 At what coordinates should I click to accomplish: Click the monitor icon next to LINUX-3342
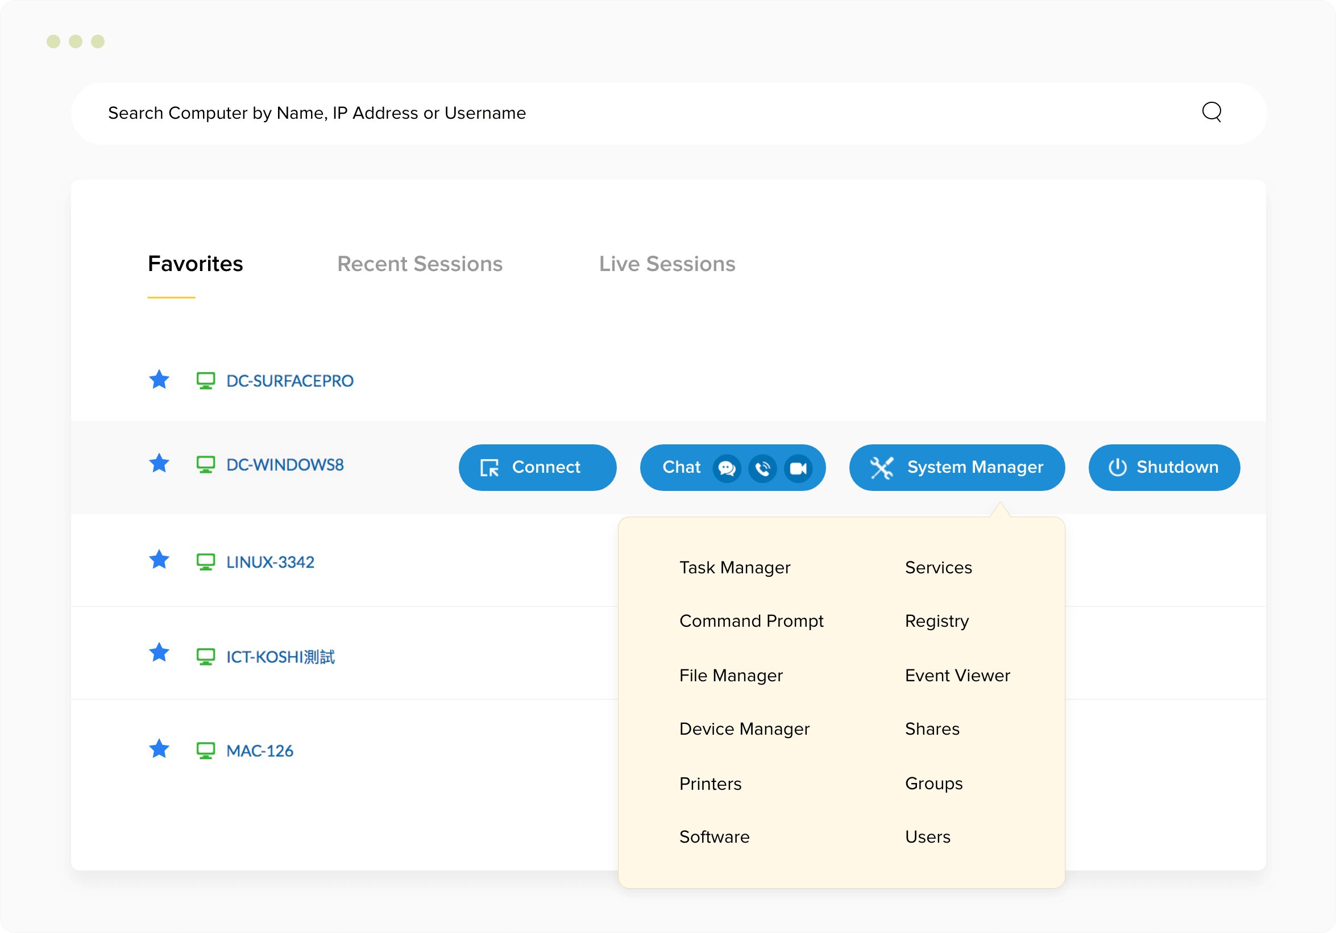click(205, 562)
